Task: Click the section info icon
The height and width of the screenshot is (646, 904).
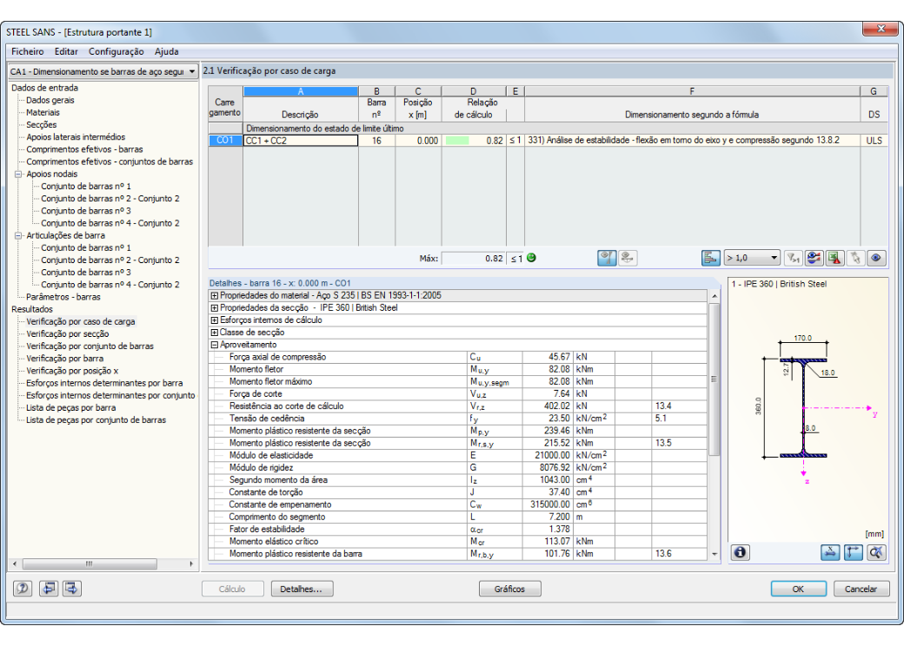Action: coord(741,553)
